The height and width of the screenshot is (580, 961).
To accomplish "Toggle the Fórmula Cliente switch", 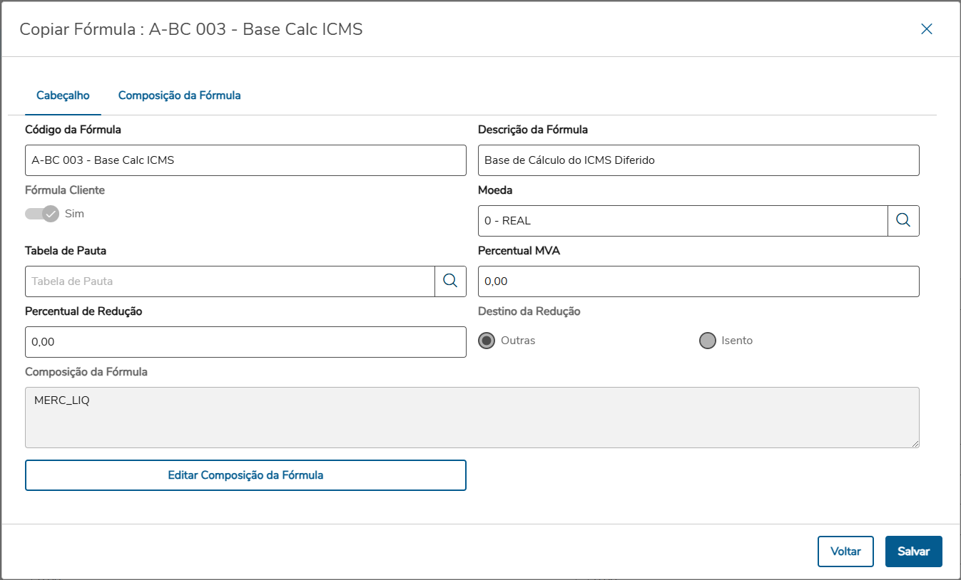I will [42, 214].
